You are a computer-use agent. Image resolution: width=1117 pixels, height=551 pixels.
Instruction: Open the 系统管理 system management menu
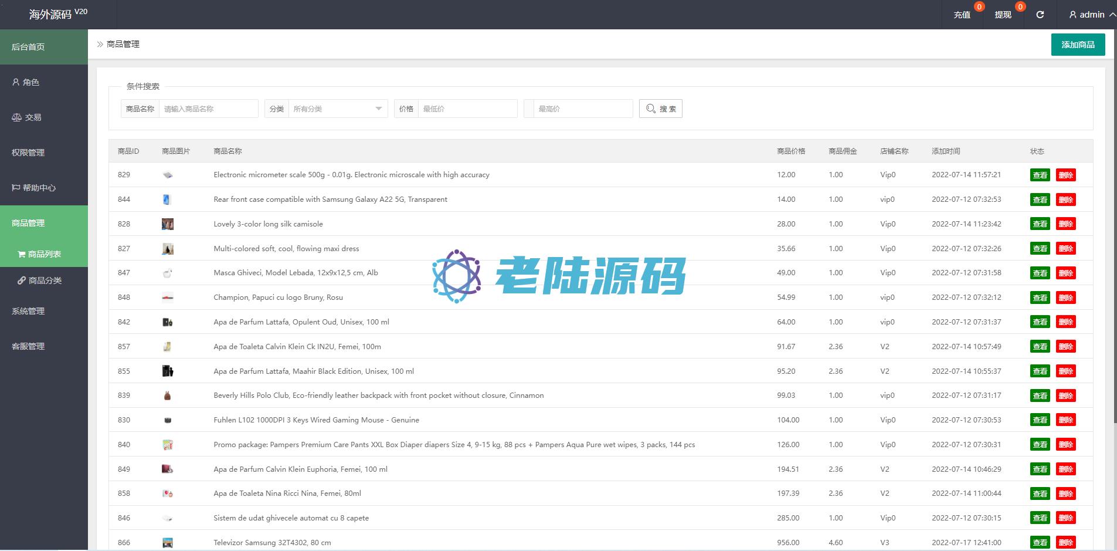pyautogui.click(x=28, y=311)
